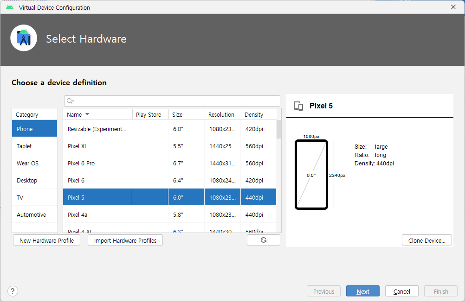This screenshot has height=302, width=465.
Task: Click the Density column header
Action: click(x=258, y=114)
